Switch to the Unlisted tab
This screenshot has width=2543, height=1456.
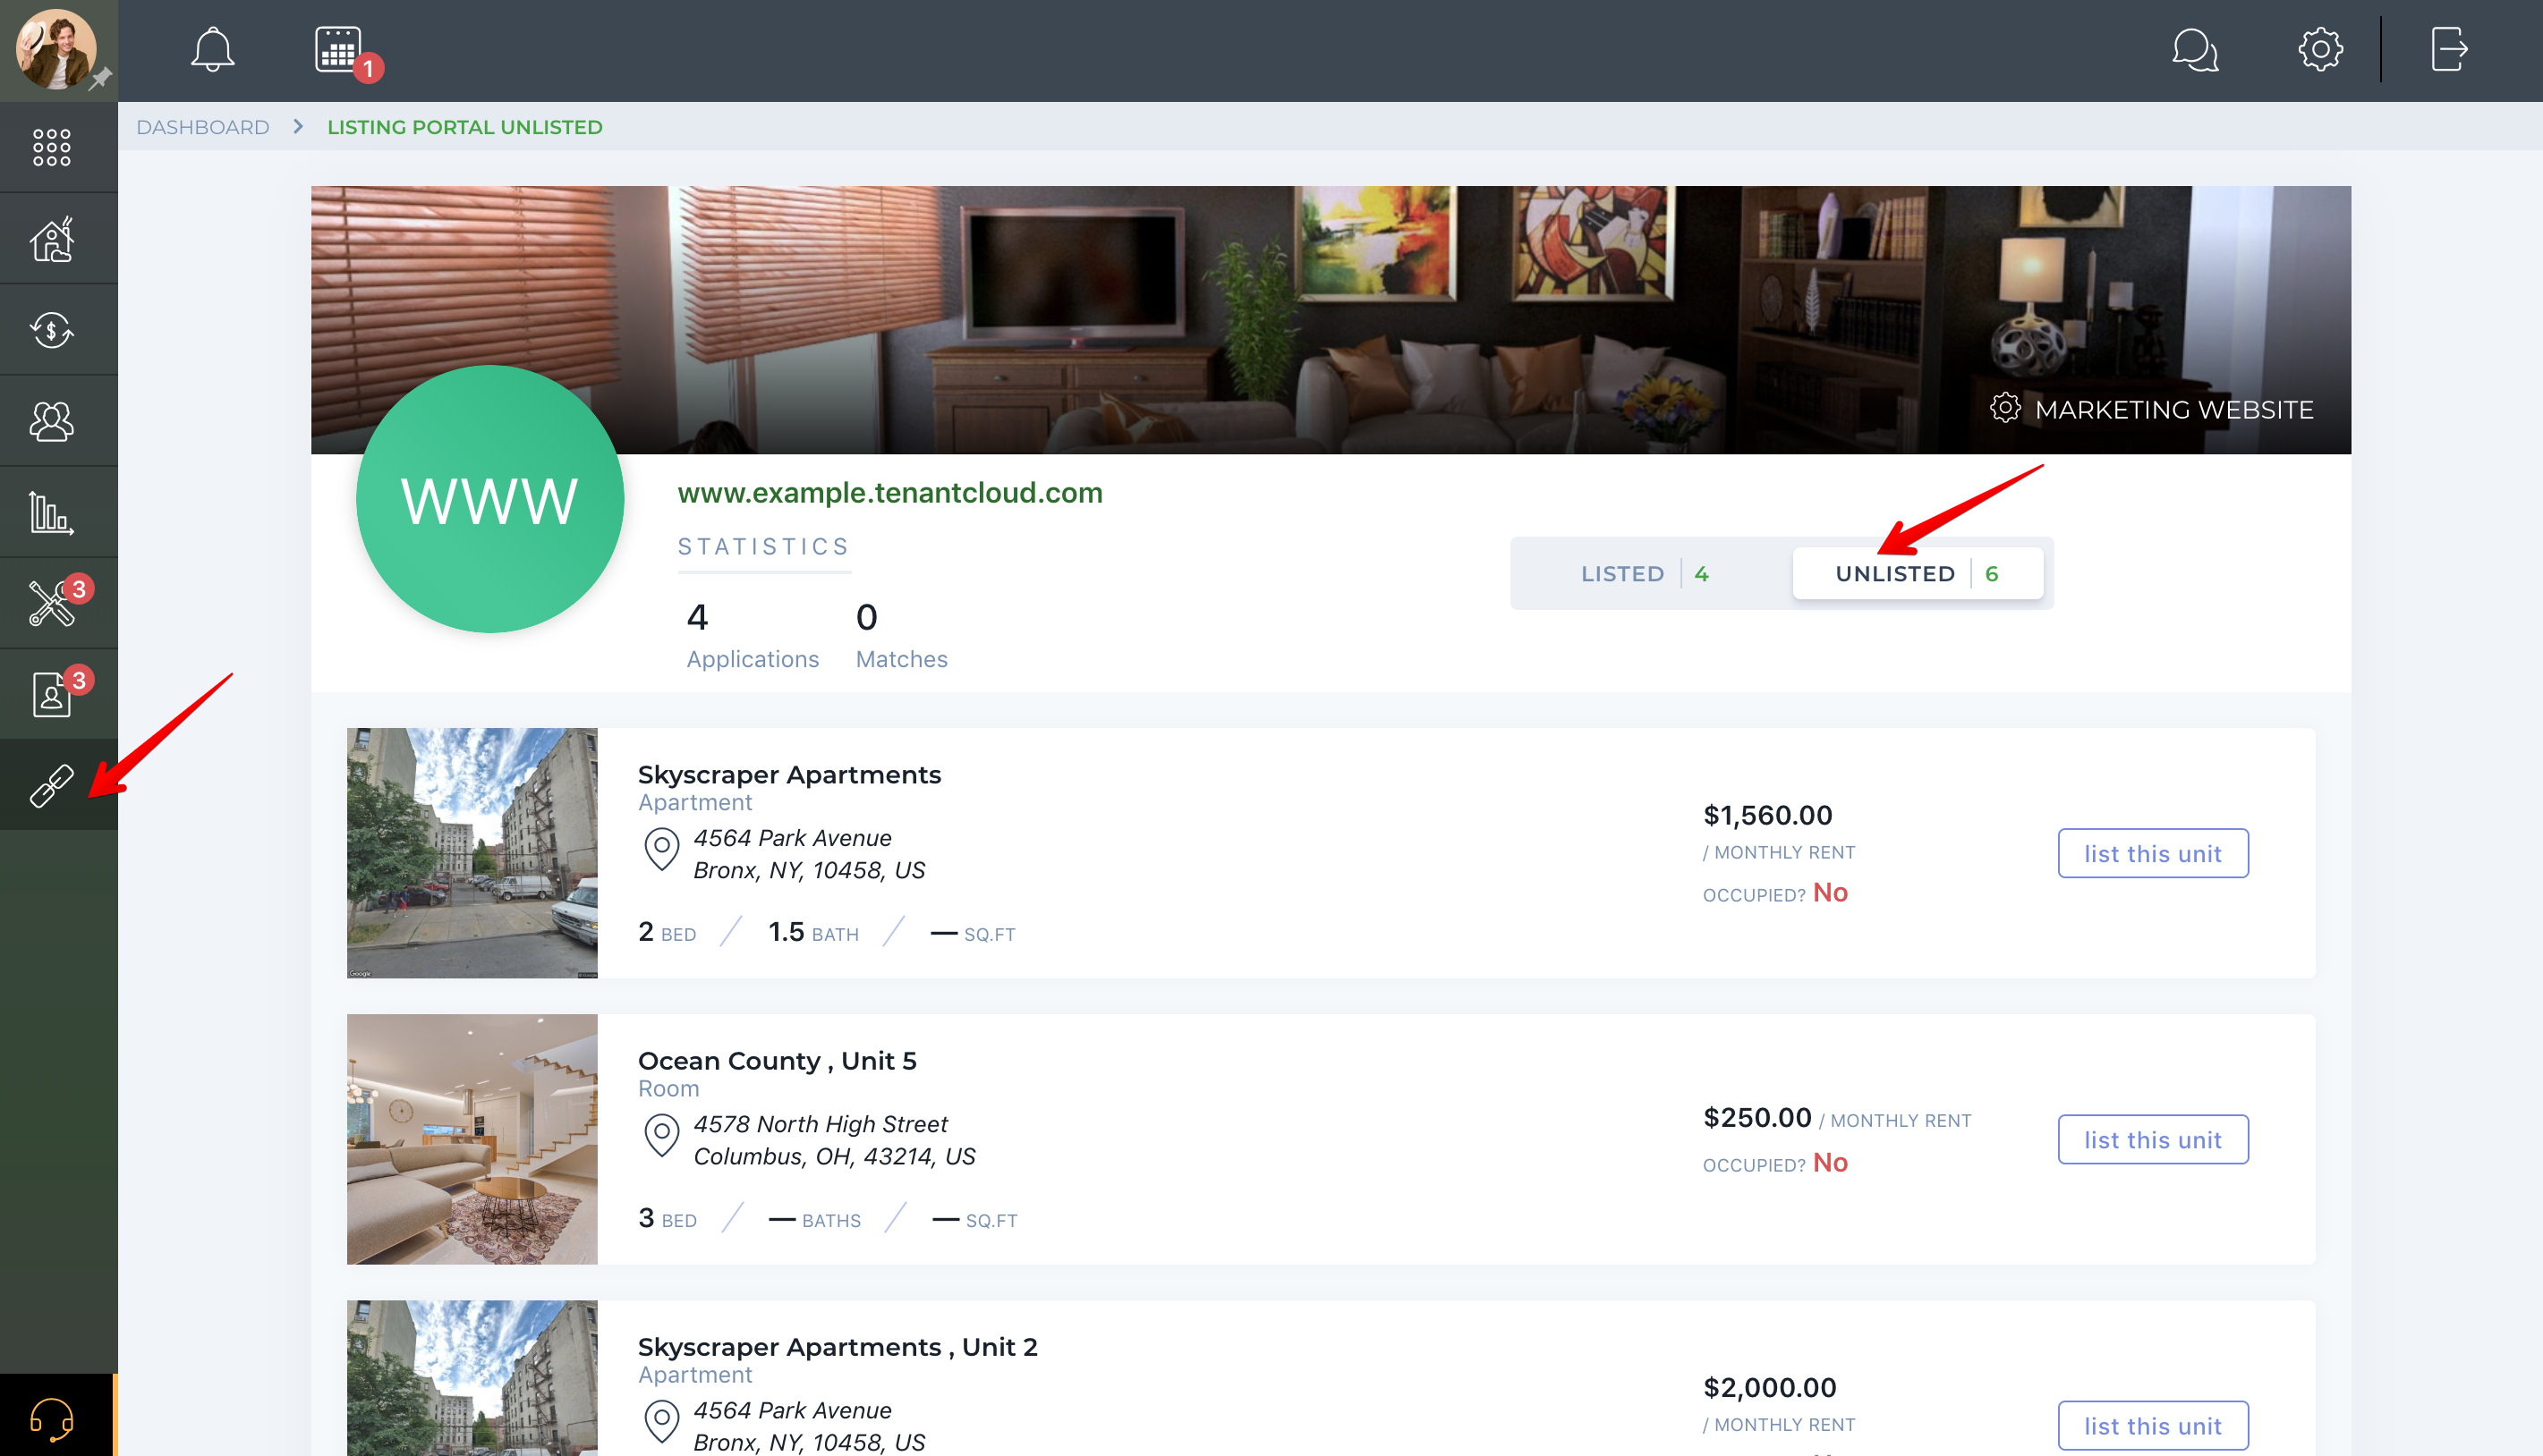1918,573
